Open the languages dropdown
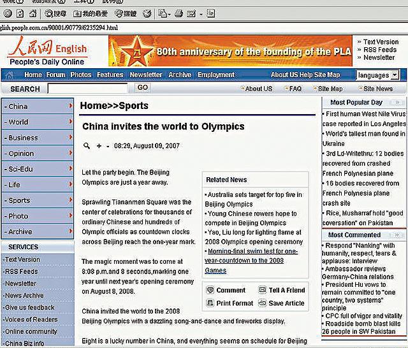 click(x=377, y=75)
